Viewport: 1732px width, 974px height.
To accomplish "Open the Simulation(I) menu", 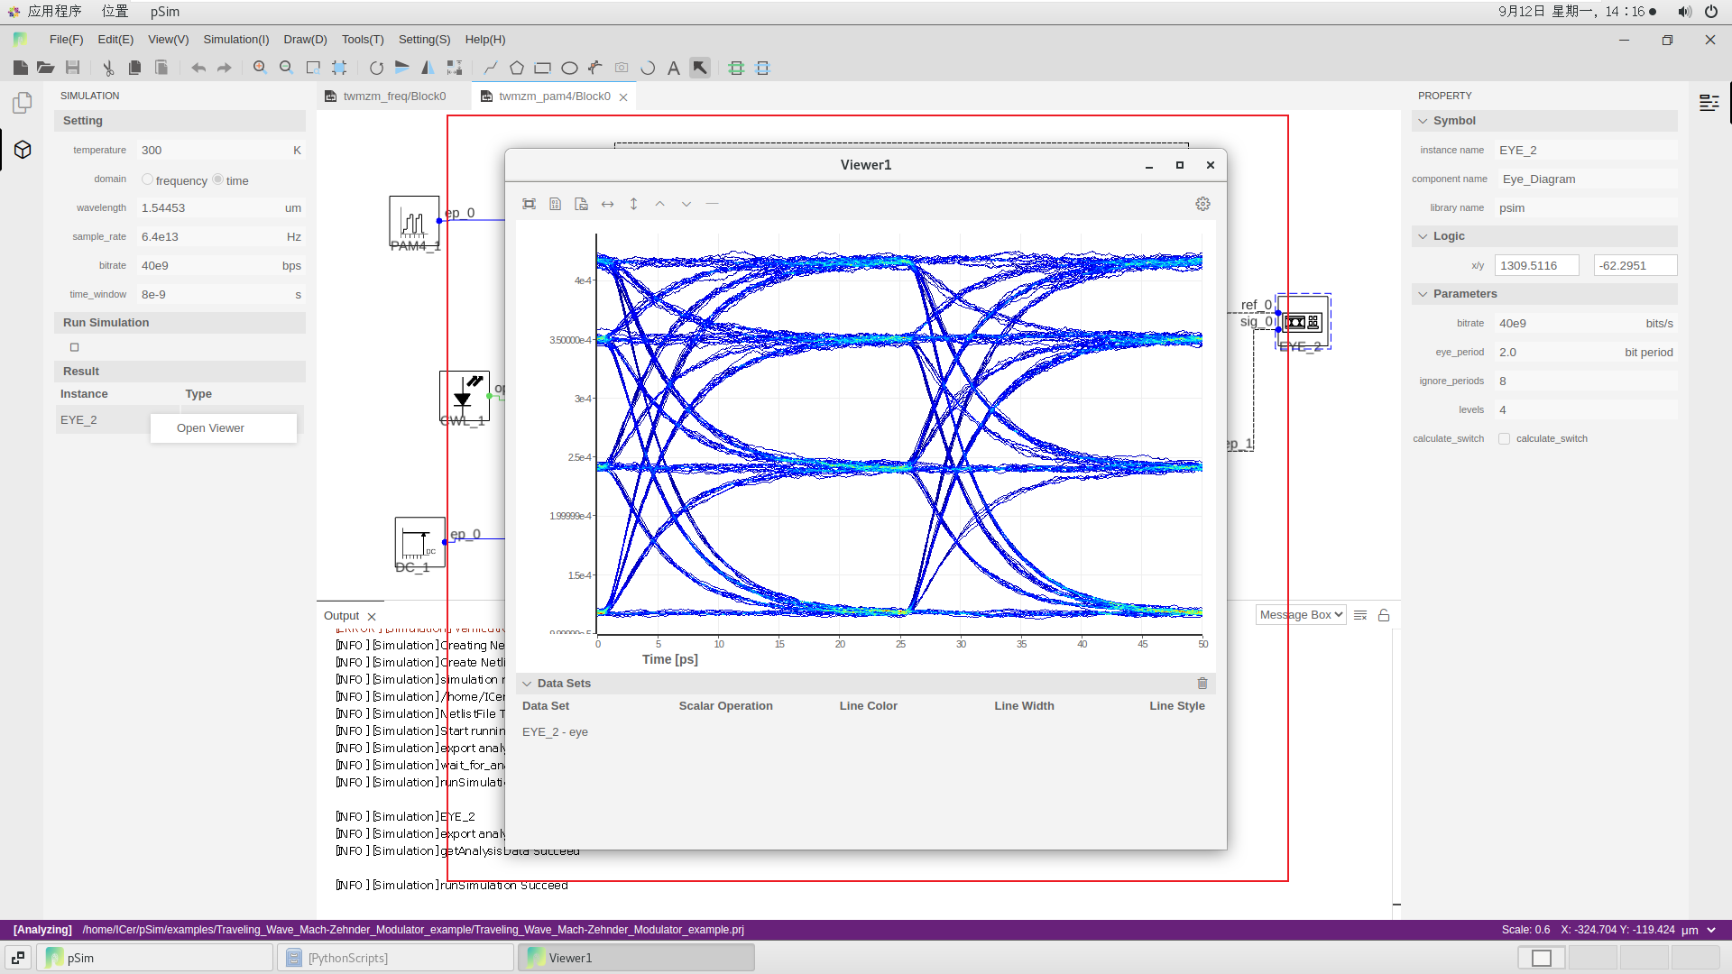I will [x=235, y=40].
